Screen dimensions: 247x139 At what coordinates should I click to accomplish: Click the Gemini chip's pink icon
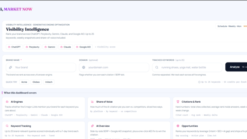tap(46, 47)
